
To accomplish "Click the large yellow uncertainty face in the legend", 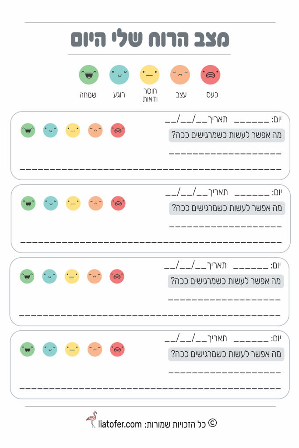I will [150, 74].
